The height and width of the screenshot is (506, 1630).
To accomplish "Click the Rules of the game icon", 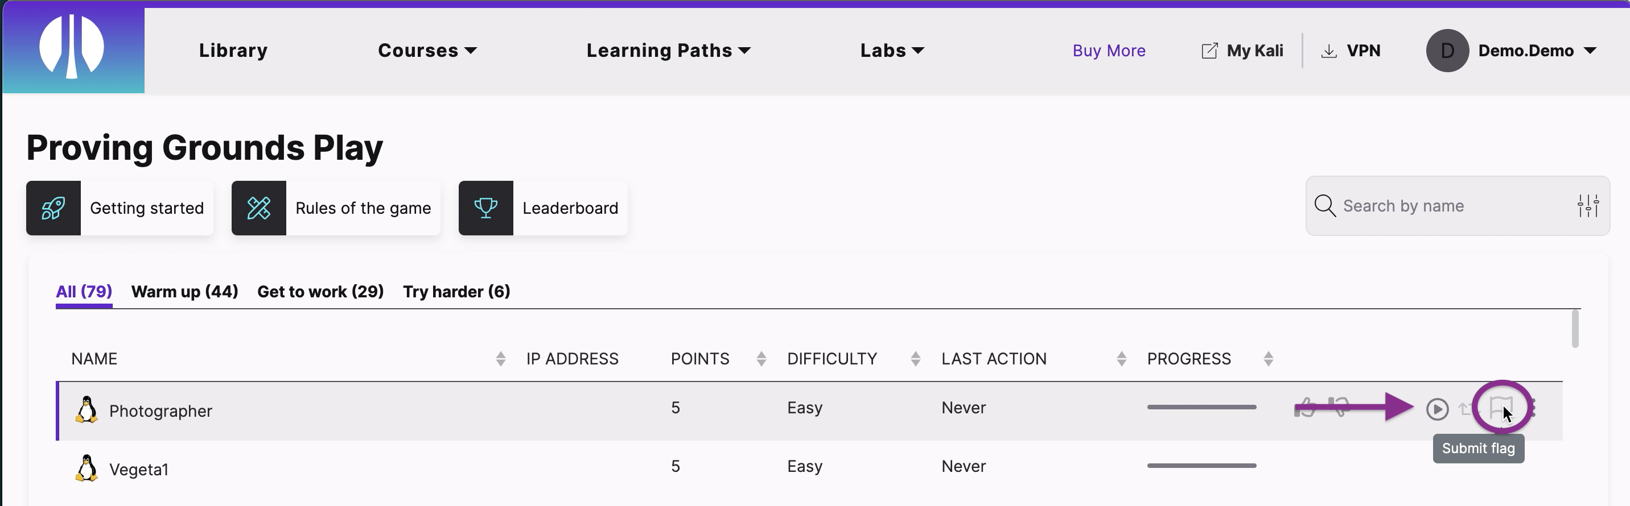I will [258, 208].
